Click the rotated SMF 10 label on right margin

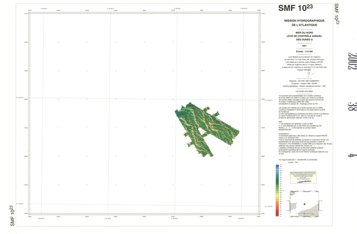(x=336, y=13)
